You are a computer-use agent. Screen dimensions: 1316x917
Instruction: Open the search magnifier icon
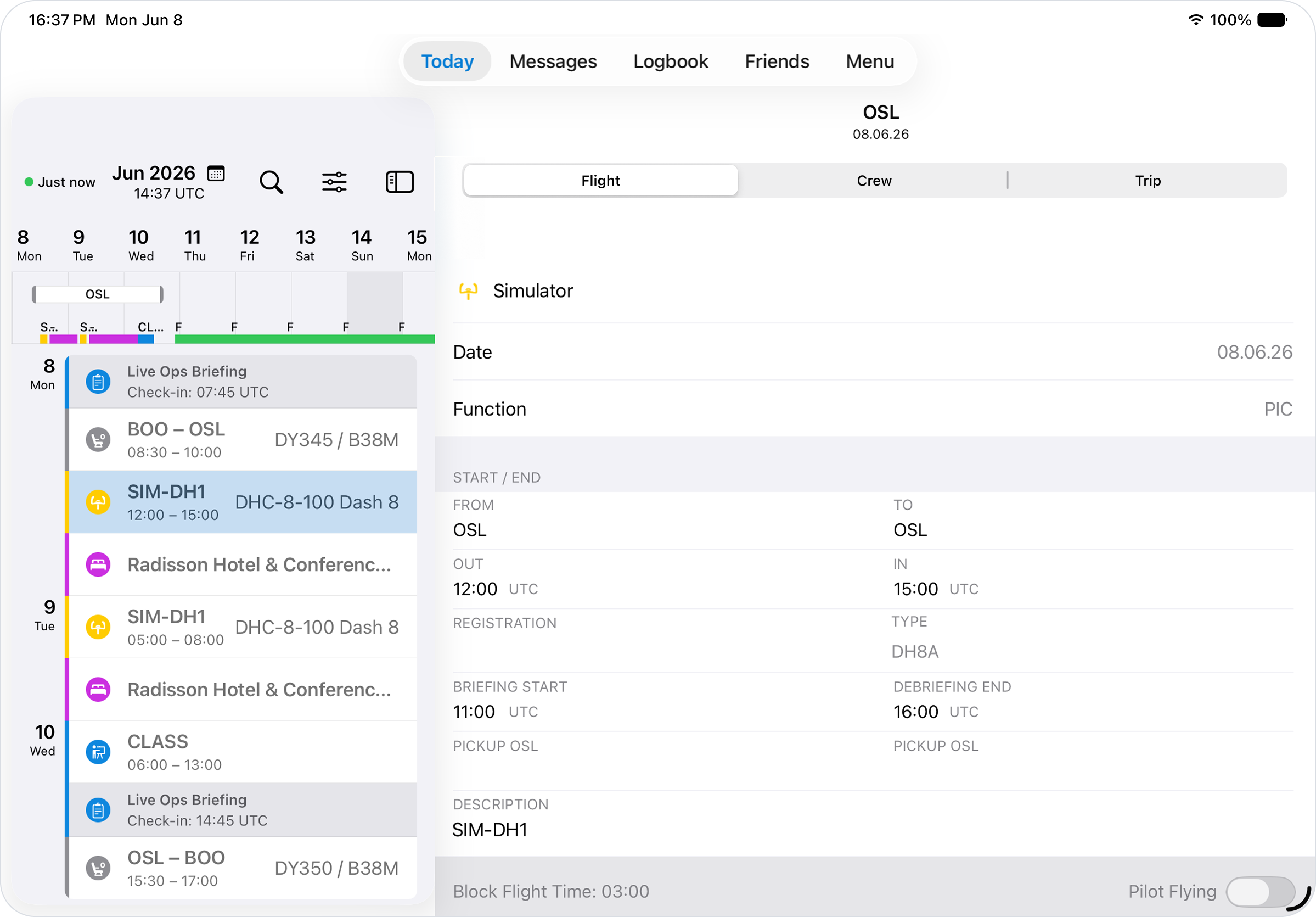click(271, 182)
